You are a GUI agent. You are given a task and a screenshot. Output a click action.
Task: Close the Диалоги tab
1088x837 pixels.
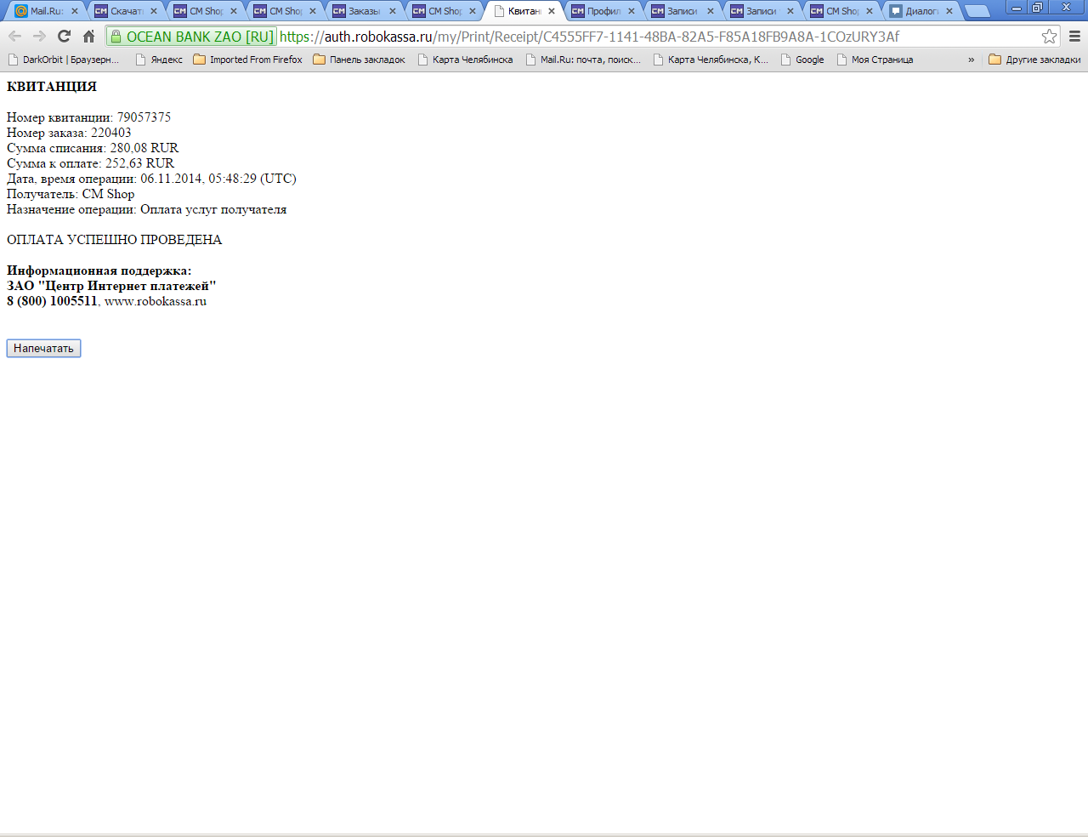click(949, 11)
